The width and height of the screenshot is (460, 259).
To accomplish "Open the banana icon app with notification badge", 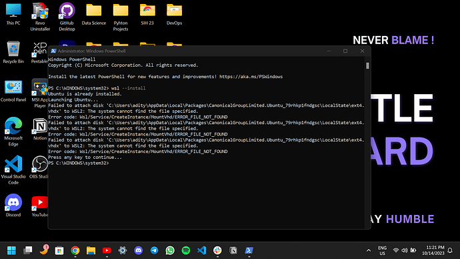I will tap(44, 250).
